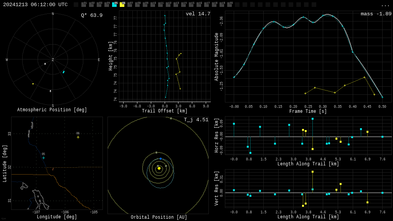Click the cyan station 05 map marker

[x=43, y=158]
